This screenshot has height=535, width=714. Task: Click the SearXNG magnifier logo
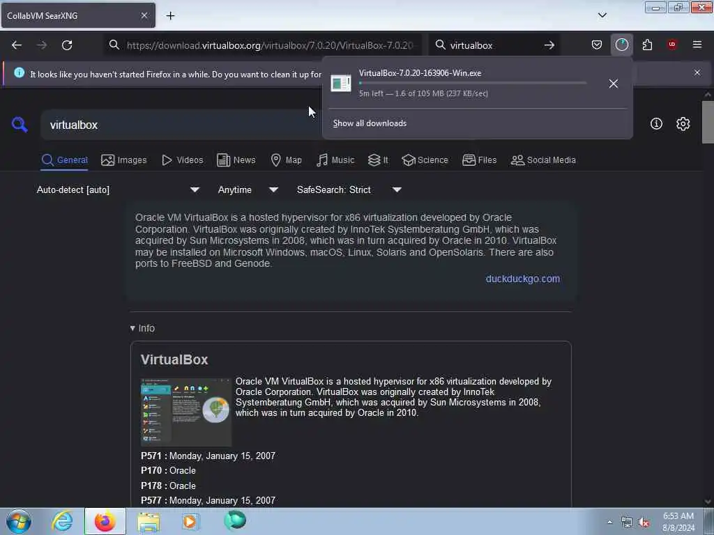(x=20, y=124)
